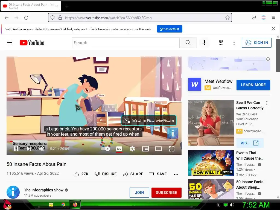Switch to theater mode
The height and width of the screenshot is (210, 280).
tap(158, 149)
